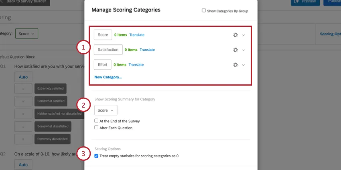Expand the Effort category chevron

(x=244, y=65)
